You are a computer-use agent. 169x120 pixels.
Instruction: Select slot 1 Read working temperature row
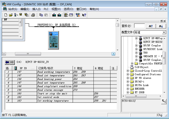coord(61,72)
